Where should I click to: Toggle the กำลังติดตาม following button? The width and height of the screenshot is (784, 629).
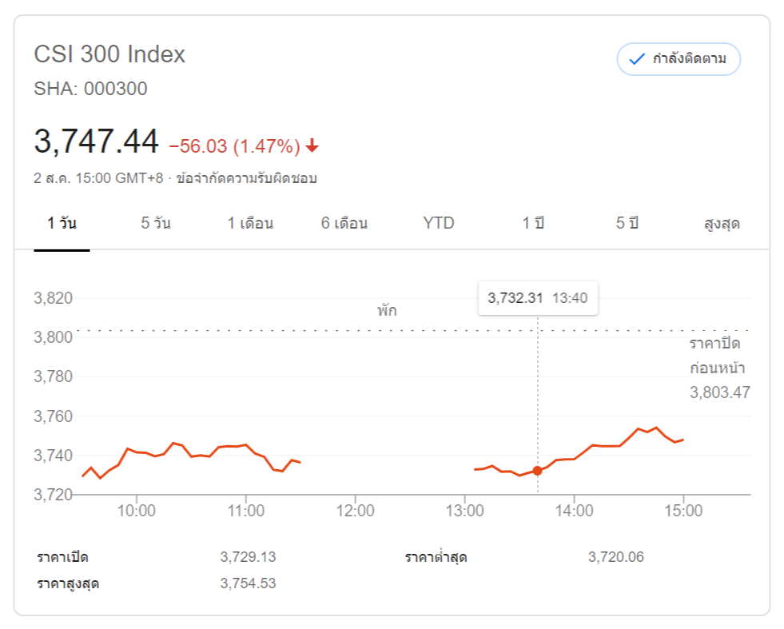679,59
